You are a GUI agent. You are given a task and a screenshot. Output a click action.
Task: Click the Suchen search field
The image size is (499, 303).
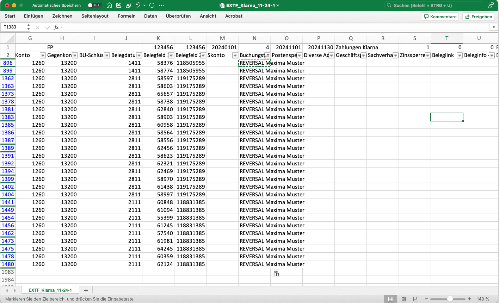(x=433, y=5)
